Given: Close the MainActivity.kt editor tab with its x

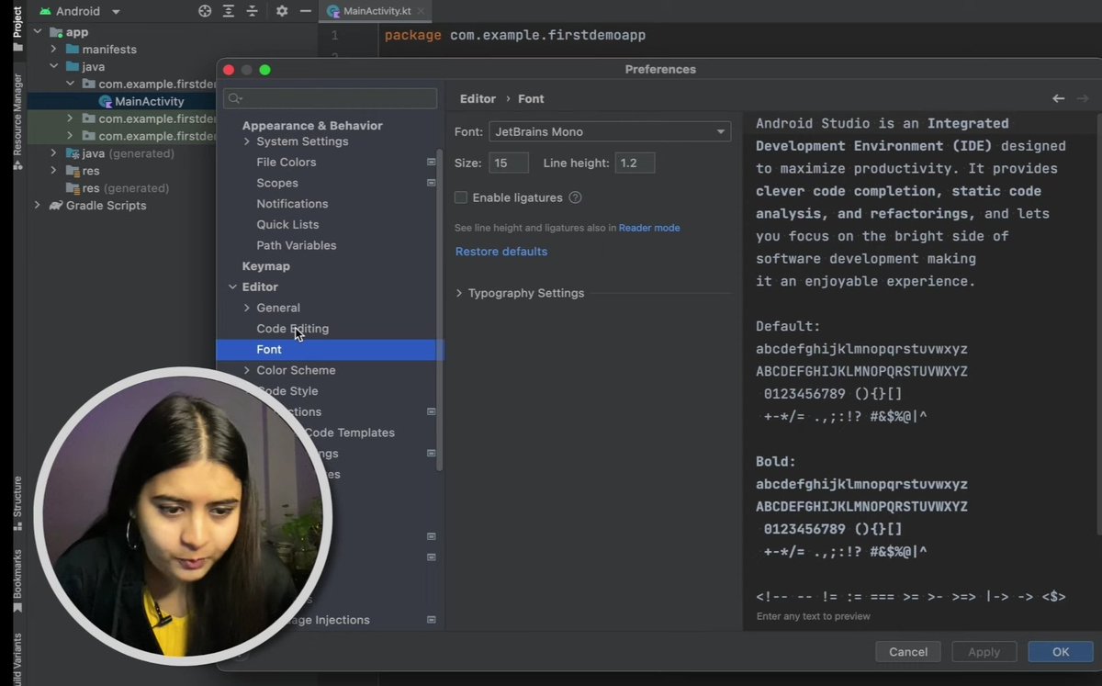Looking at the screenshot, I should pyautogui.click(x=422, y=11).
